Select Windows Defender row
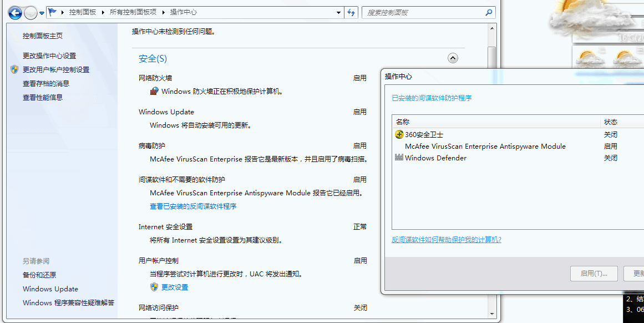644x323 pixels. (x=518, y=158)
